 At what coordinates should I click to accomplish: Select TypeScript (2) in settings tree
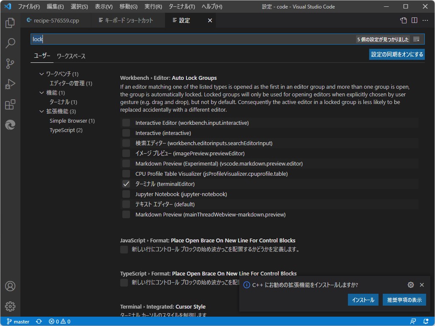click(x=66, y=130)
